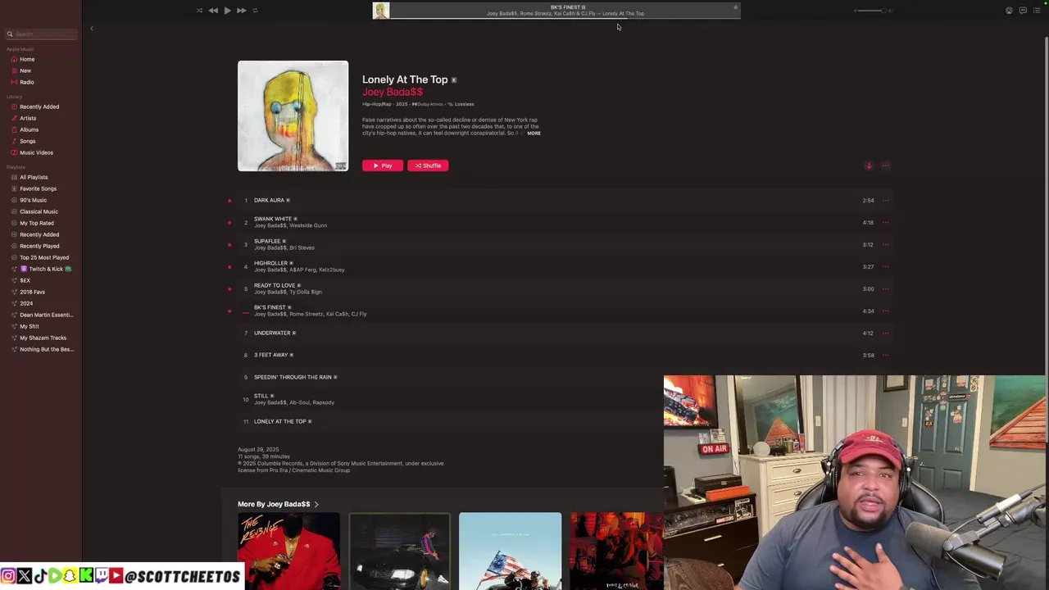Open the album's more options menu

pyautogui.click(x=885, y=166)
